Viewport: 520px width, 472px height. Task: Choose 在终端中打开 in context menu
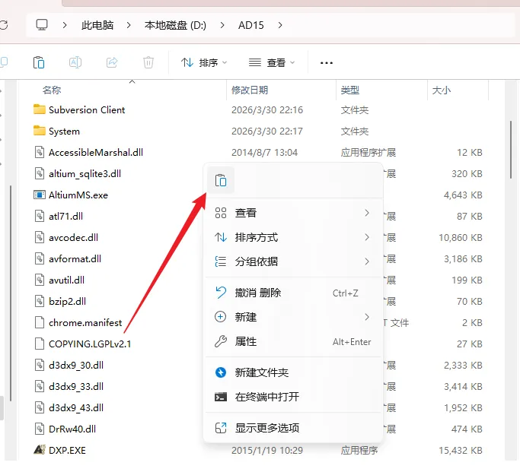tap(293, 397)
